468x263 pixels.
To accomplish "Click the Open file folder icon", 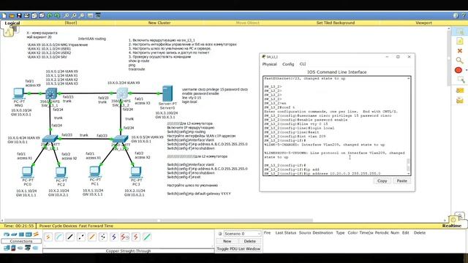I will coord(12,15).
